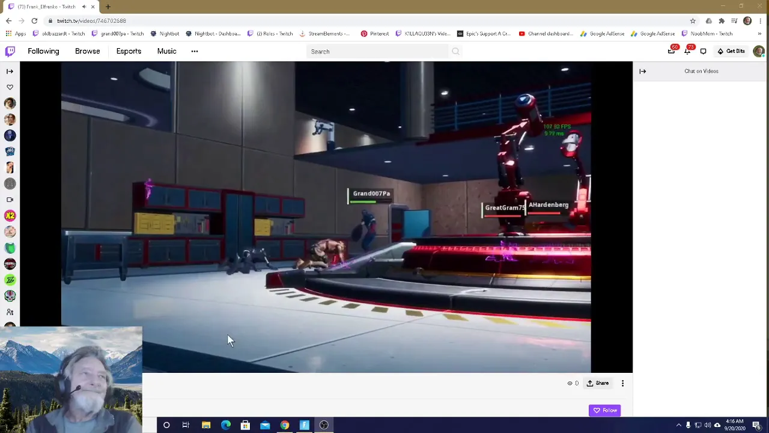This screenshot has width=769, height=433.
Task: Open the skull channel avatar in sidebar
Action: pyautogui.click(x=10, y=296)
